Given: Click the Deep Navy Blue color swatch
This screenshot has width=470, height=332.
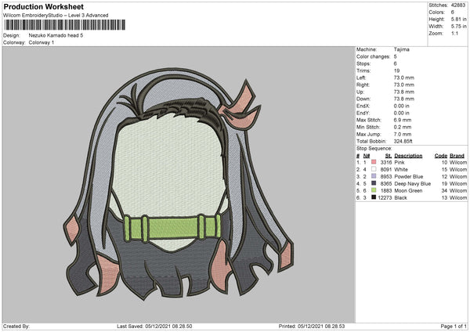Looking at the screenshot, I should (x=374, y=183).
